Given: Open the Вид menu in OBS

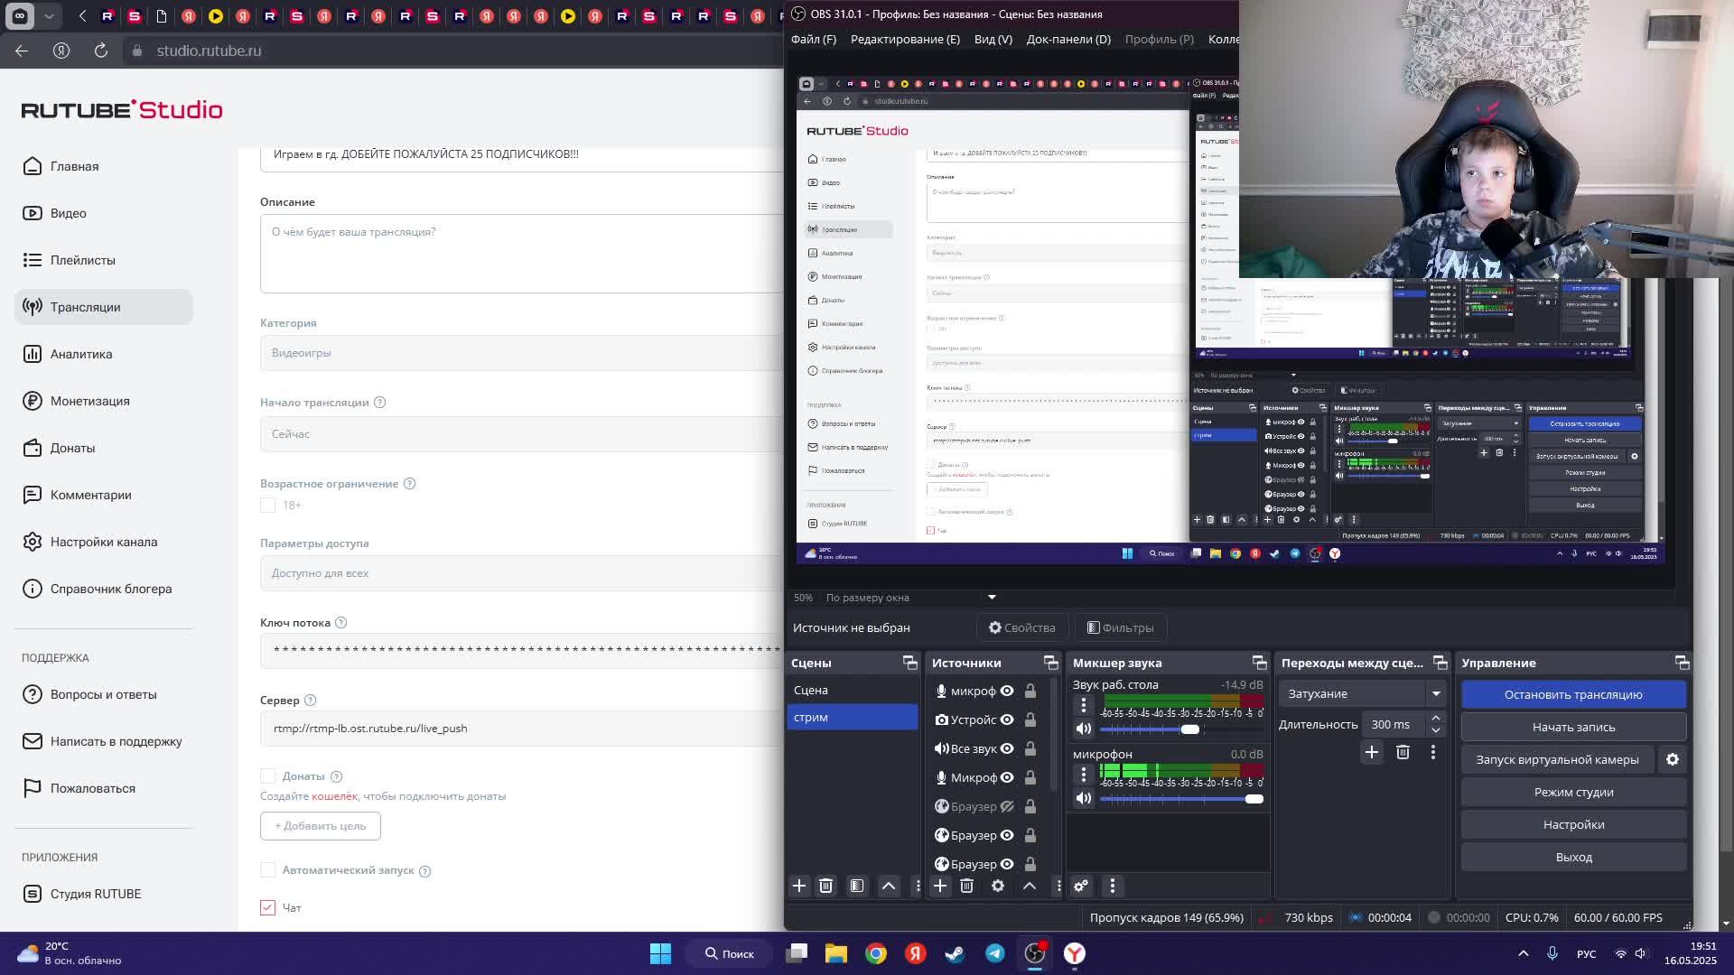Looking at the screenshot, I should pos(993,40).
